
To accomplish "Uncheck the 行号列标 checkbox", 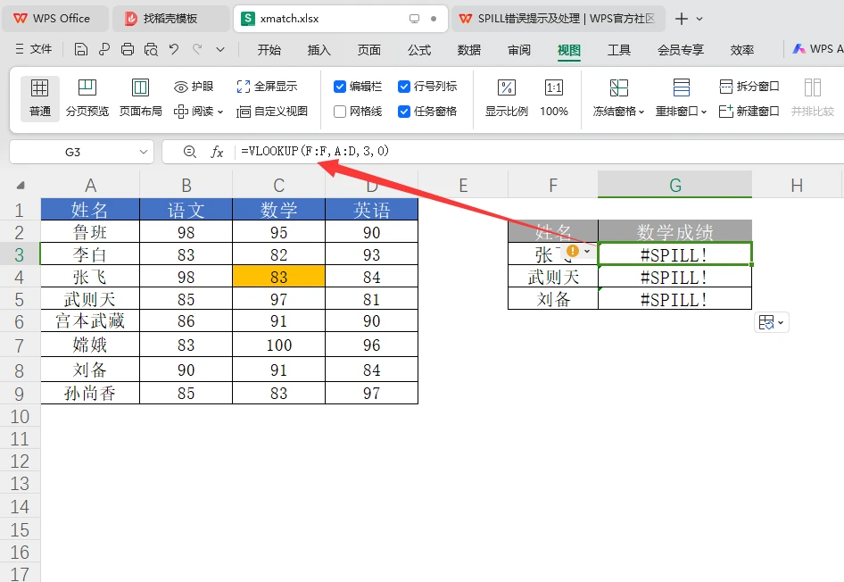I will pyautogui.click(x=403, y=87).
